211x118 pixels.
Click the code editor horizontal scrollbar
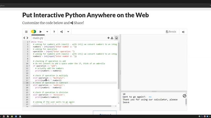point(72,106)
